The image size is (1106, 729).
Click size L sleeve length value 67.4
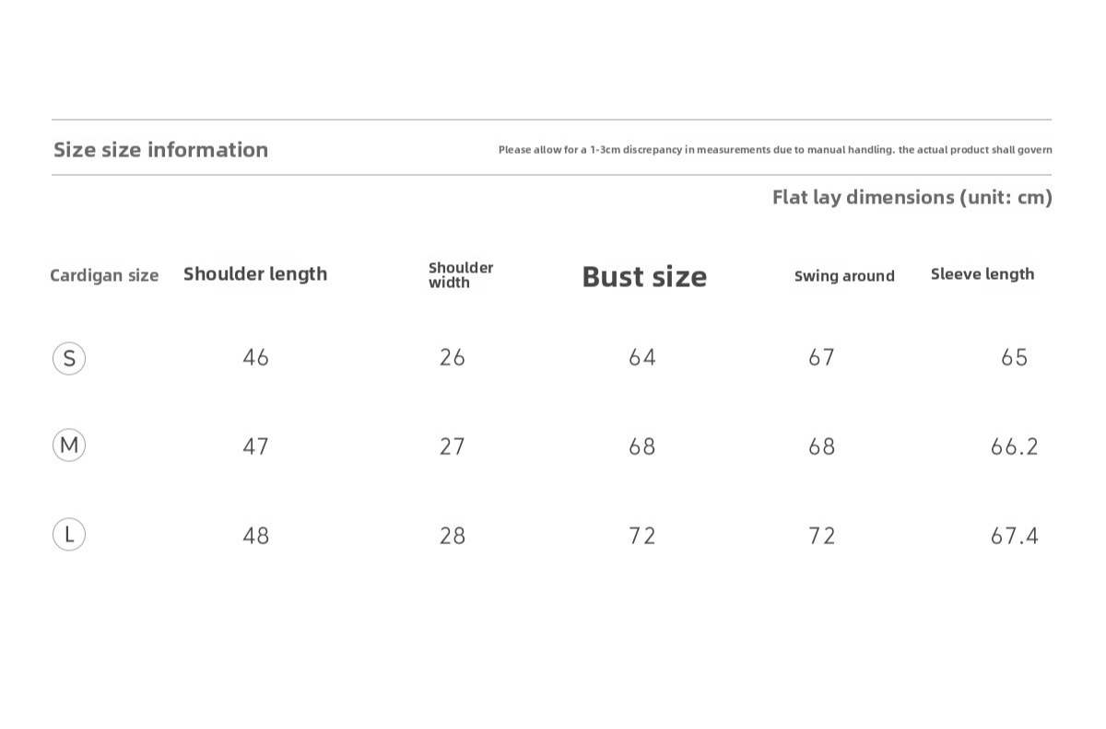(1014, 536)
